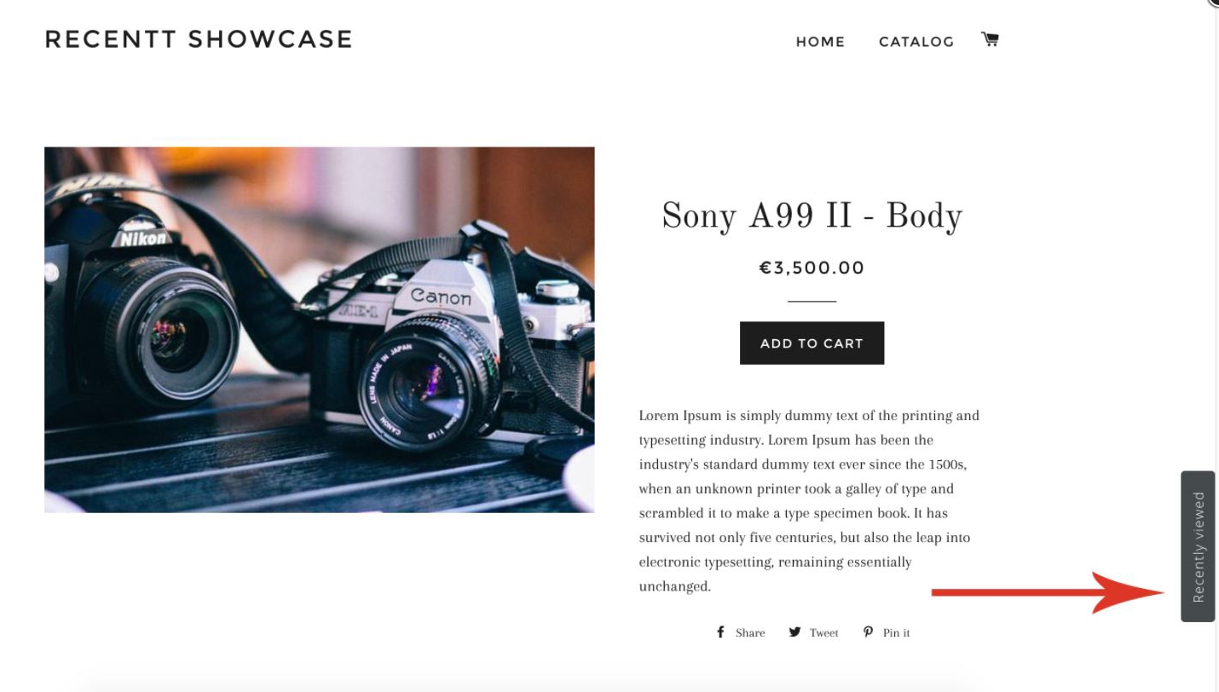
Task: Click the RECENTT SHOWCASE store title
Action: [x=199, y=39]
